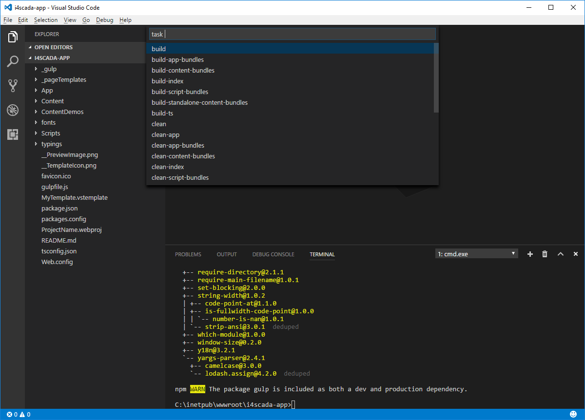The image size is (585, 420).
Task: Click the task input field
Action: coord(292,34)
